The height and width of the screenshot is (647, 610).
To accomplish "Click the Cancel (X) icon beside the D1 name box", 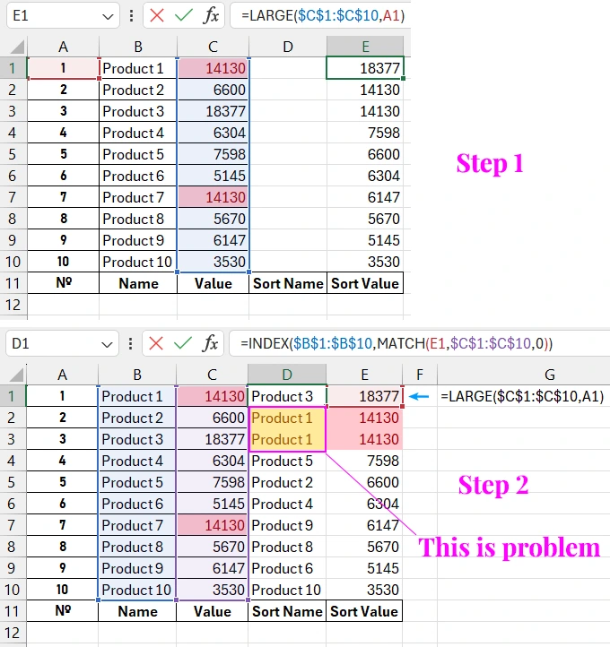I will click(x=156, y=343).
